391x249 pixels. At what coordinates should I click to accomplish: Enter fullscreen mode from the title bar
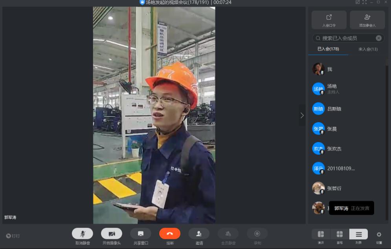point(364,2)
